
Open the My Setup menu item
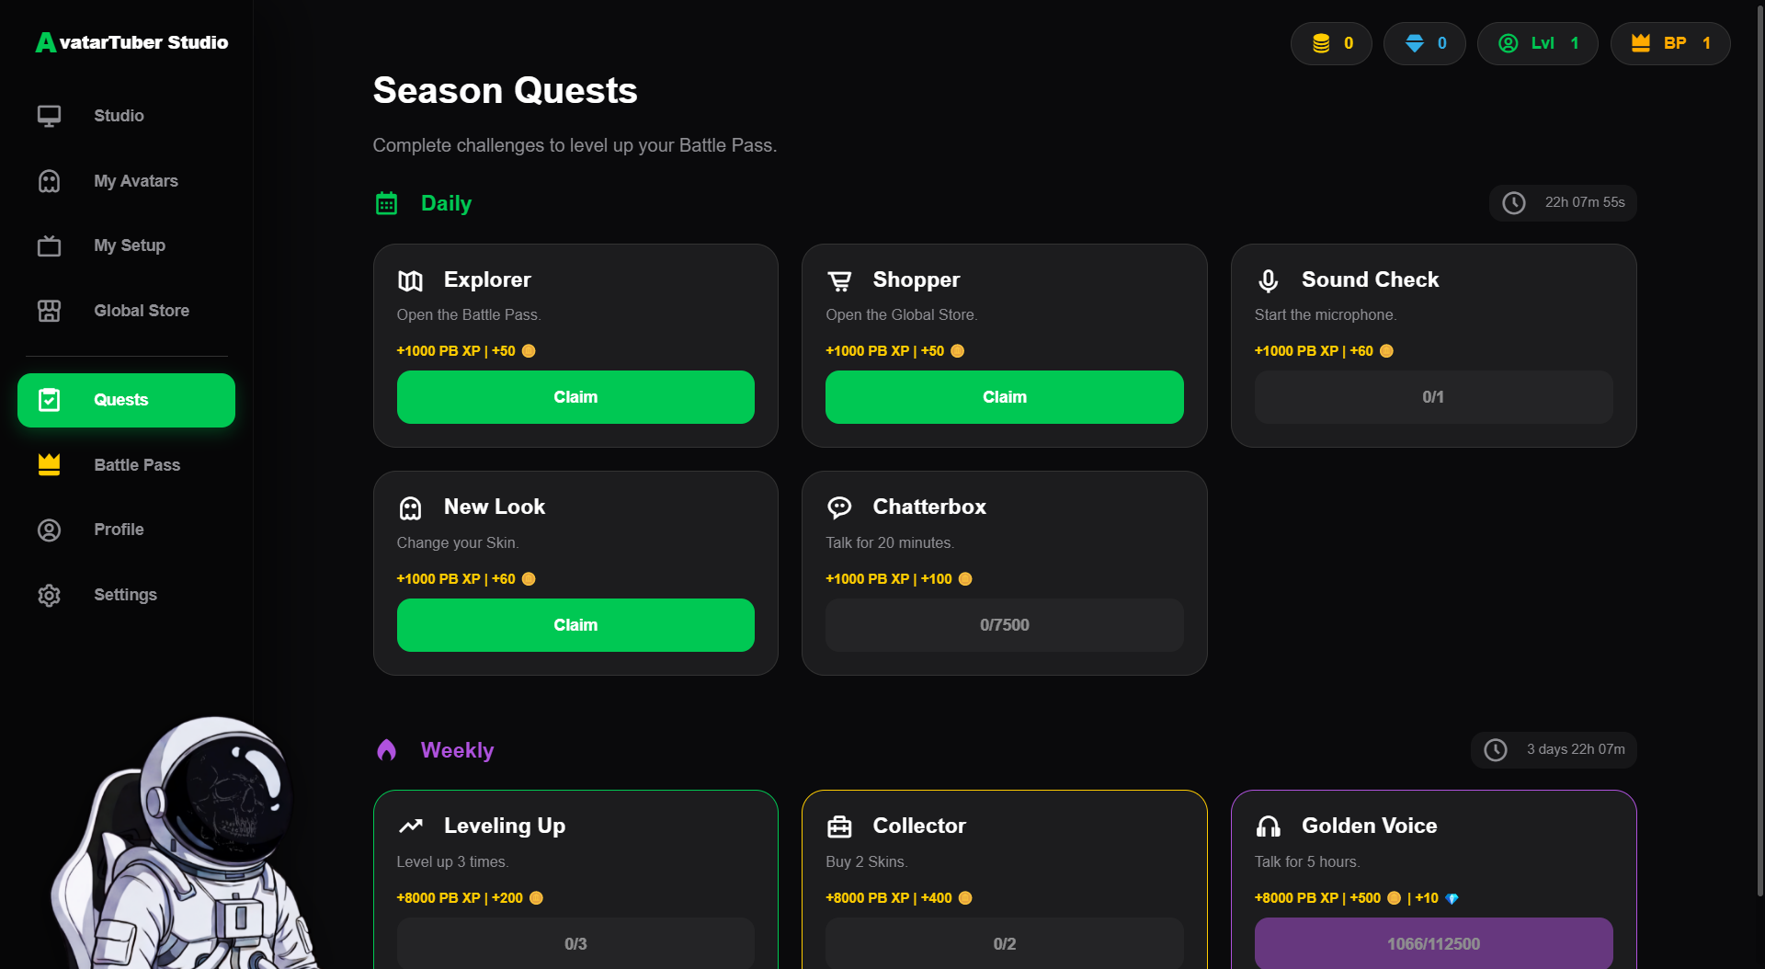coord(129,245)
